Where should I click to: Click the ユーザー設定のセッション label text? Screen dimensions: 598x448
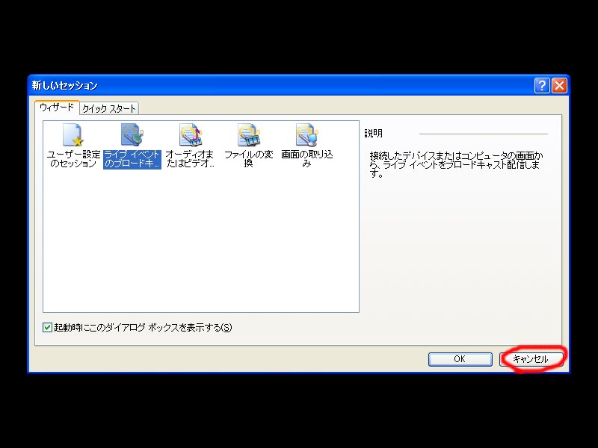[73, 159]
